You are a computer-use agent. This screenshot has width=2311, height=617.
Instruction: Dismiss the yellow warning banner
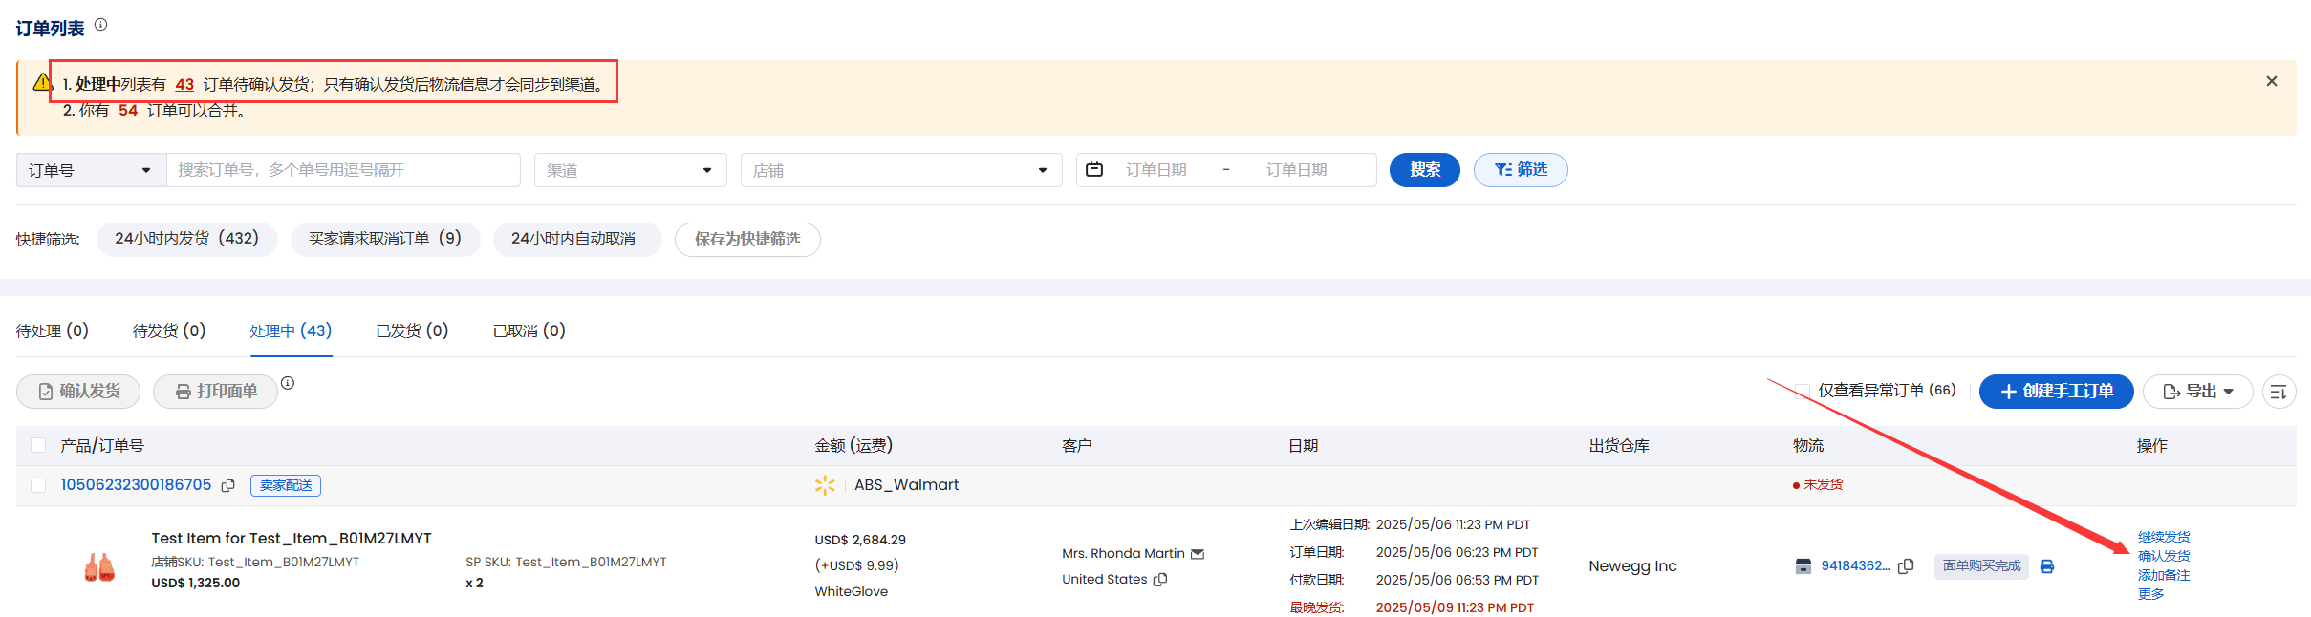coord(2271,82)
